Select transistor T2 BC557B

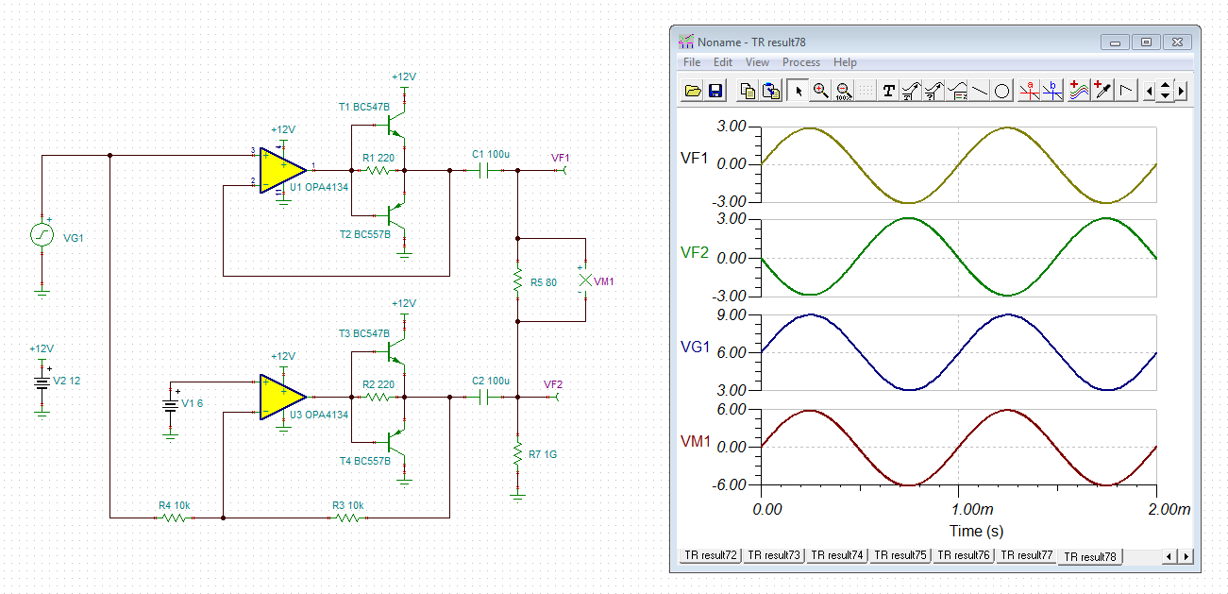point(397,216)
